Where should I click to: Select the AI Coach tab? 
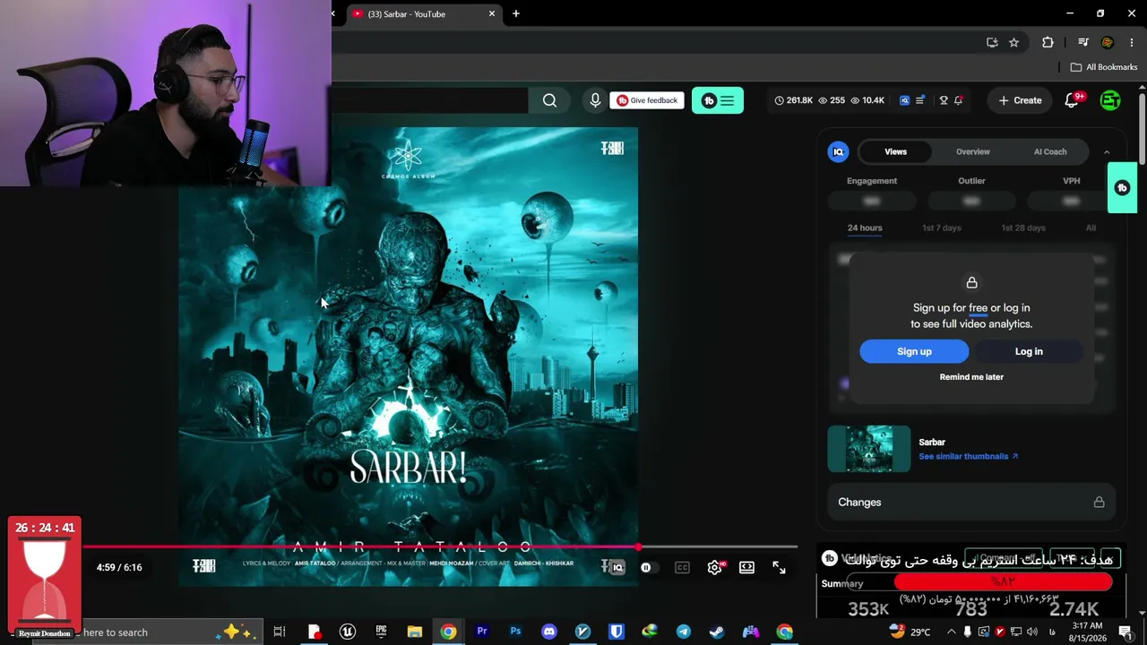(x=1050, y=151)
